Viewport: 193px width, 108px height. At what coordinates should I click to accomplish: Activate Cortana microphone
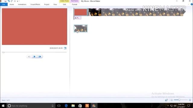pos(52,106)
